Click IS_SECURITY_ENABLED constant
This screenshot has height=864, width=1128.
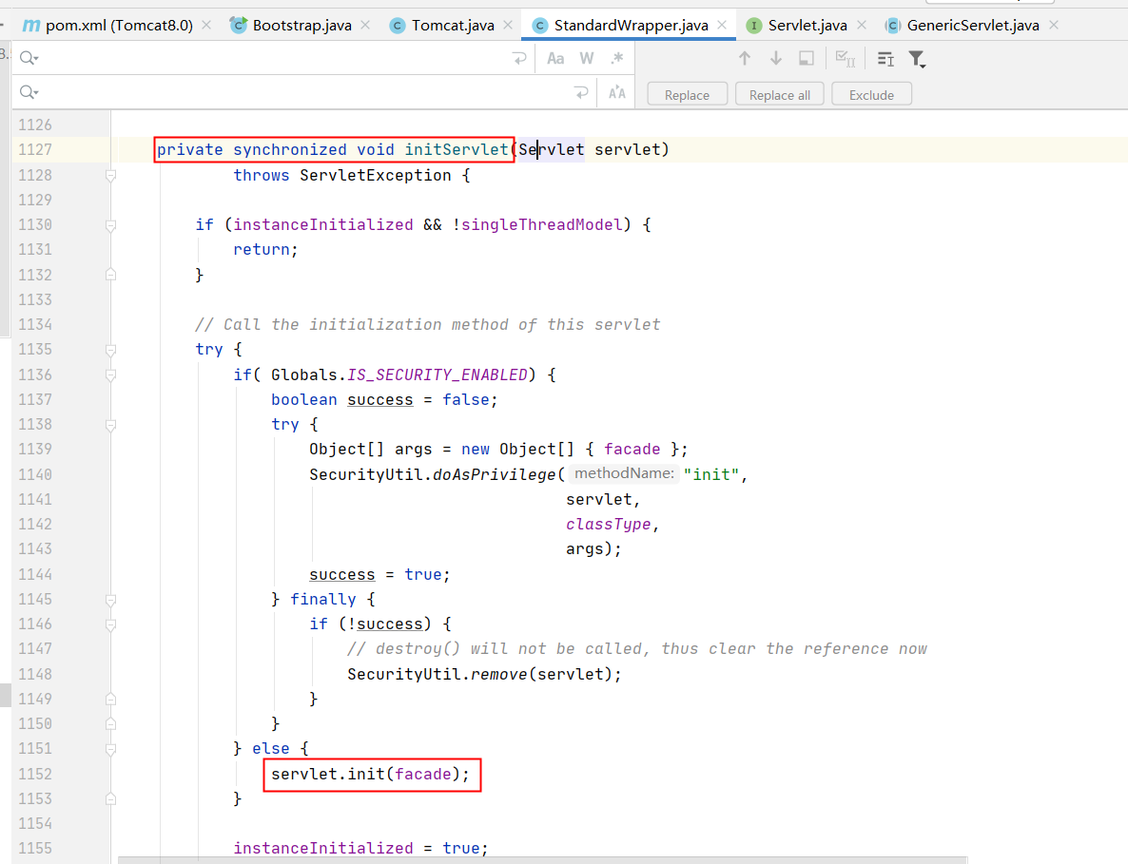click(438, 374)
